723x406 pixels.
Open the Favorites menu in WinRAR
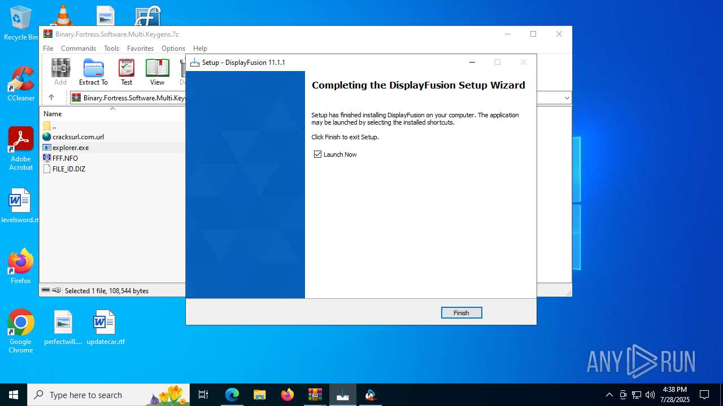[140, 48]
